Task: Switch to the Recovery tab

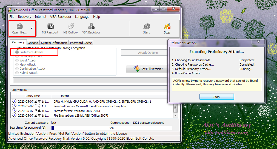Action: click(18, 43)
